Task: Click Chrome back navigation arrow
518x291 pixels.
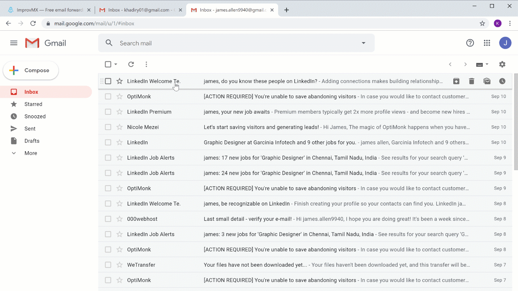Action: 8,23
